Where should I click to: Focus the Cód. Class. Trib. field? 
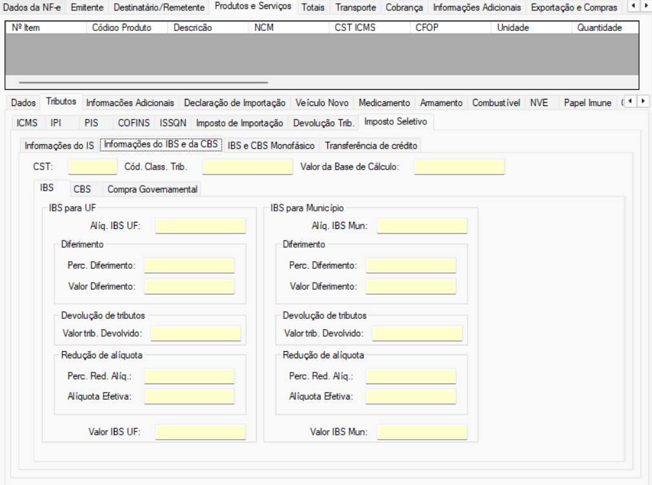pos(247,167)
